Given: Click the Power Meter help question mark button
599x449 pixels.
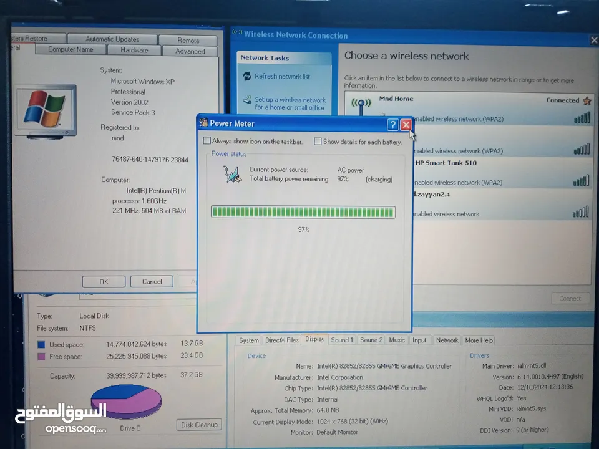Looking at the screenshot, I should (x=392, y=125).
